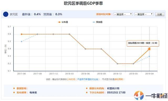Viewport: 168px width, 101px height.
Task: Click the highlighted 2019-04 orange data point
Action: (x=149, y=49)
